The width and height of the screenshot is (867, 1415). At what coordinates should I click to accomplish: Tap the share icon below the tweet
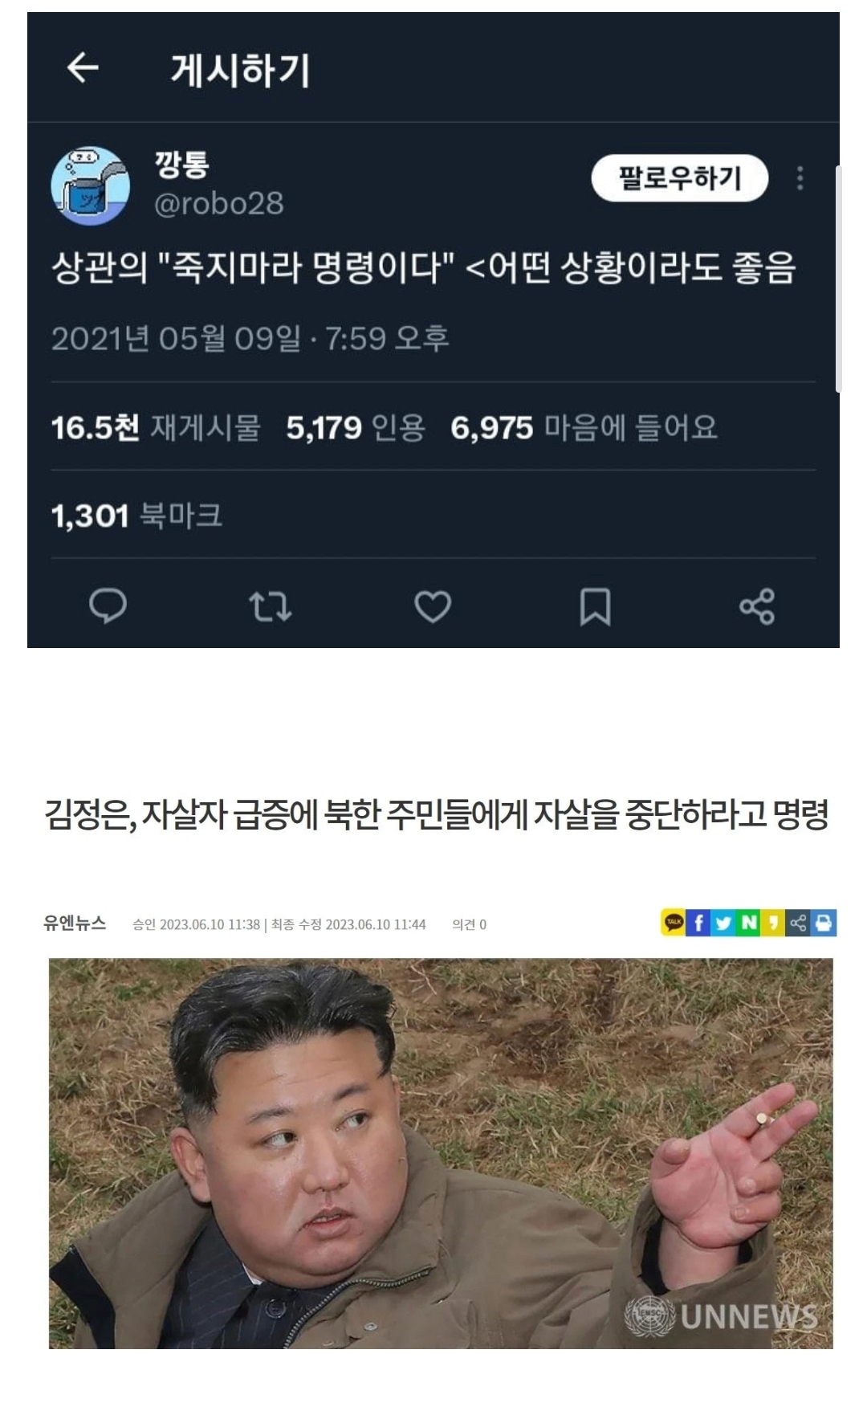[757, 606]
